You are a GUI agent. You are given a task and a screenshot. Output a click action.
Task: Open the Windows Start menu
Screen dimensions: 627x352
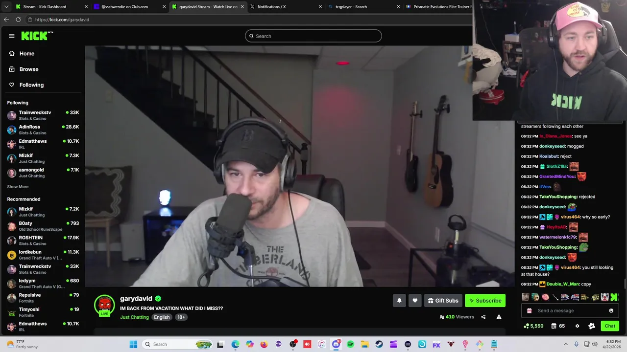(x=133, y=344)
